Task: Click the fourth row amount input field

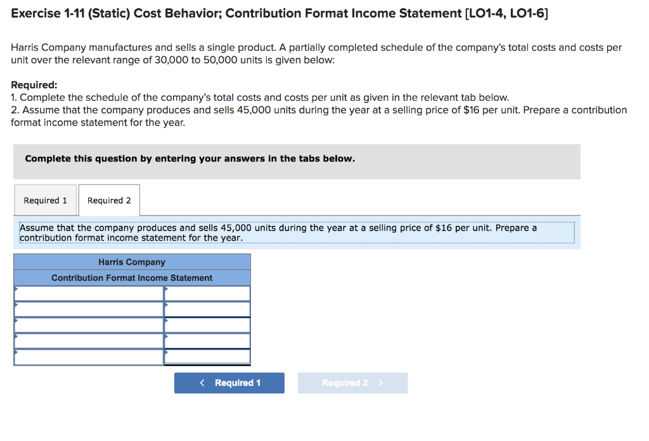Action: 207,341
